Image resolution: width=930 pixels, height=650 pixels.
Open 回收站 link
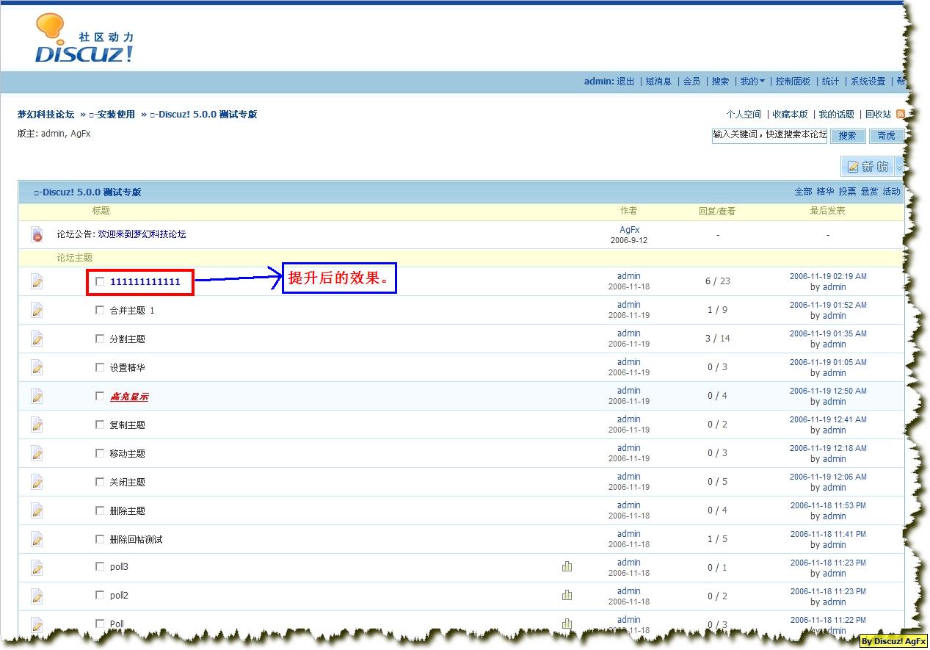[878, 115]
